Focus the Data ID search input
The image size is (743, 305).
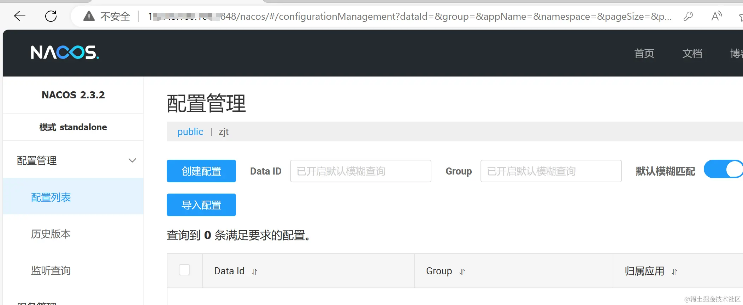click(361, 171)
